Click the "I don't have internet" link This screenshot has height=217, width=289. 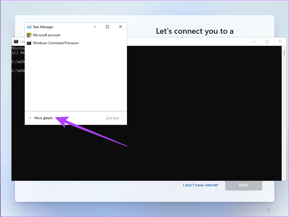point(200,185)
